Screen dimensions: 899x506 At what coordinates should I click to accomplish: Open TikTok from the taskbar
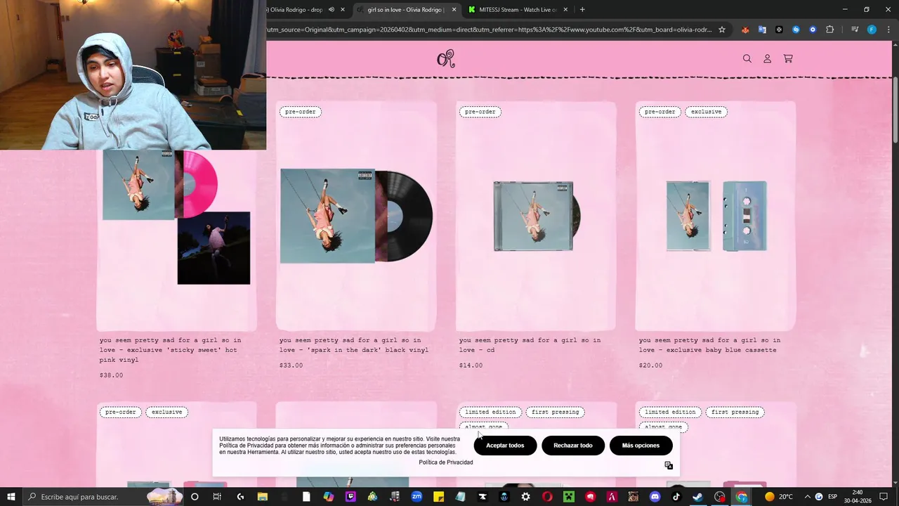(x=676, y=497)
